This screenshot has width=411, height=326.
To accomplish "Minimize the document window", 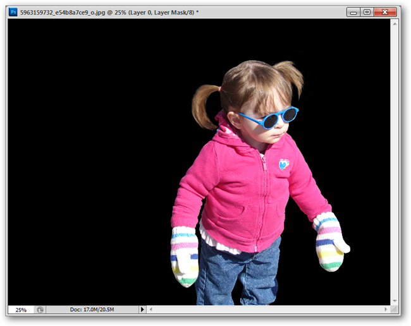I will coord(353,12).
